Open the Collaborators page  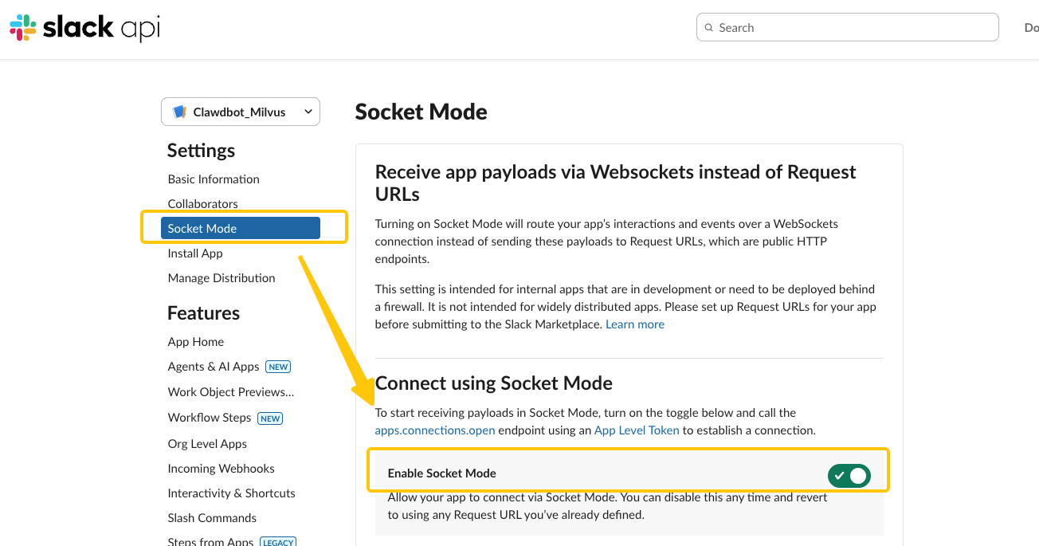(202, 204)
